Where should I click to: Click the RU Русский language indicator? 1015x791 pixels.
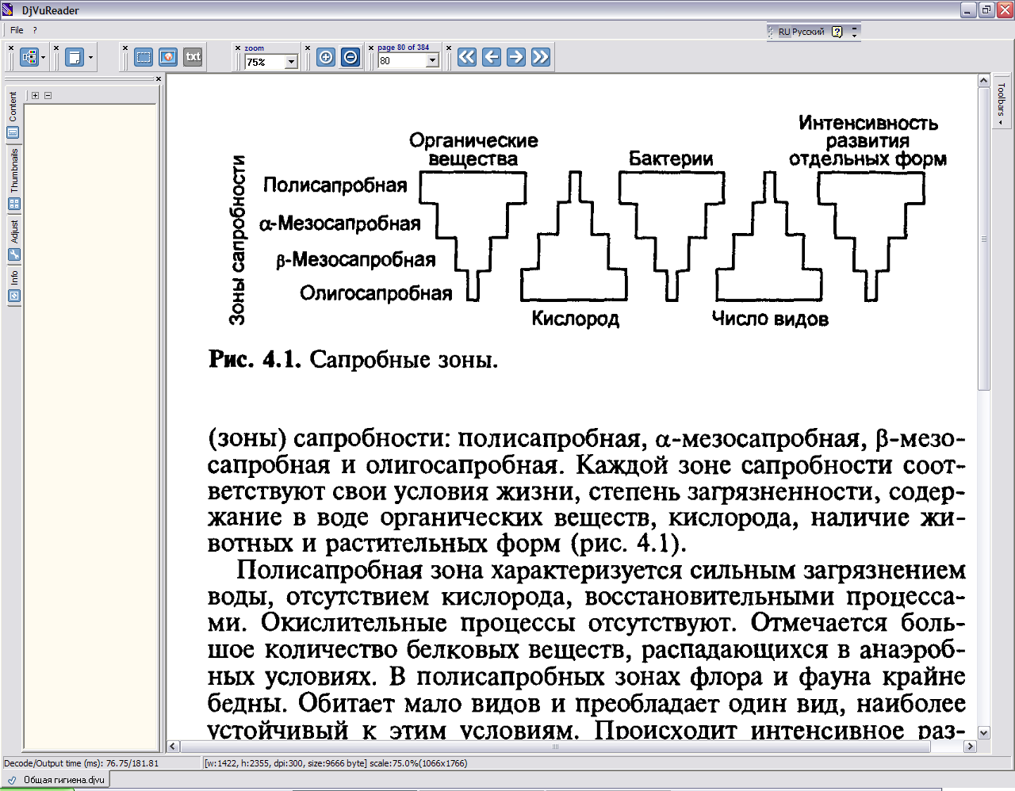(x=801, y=32)
